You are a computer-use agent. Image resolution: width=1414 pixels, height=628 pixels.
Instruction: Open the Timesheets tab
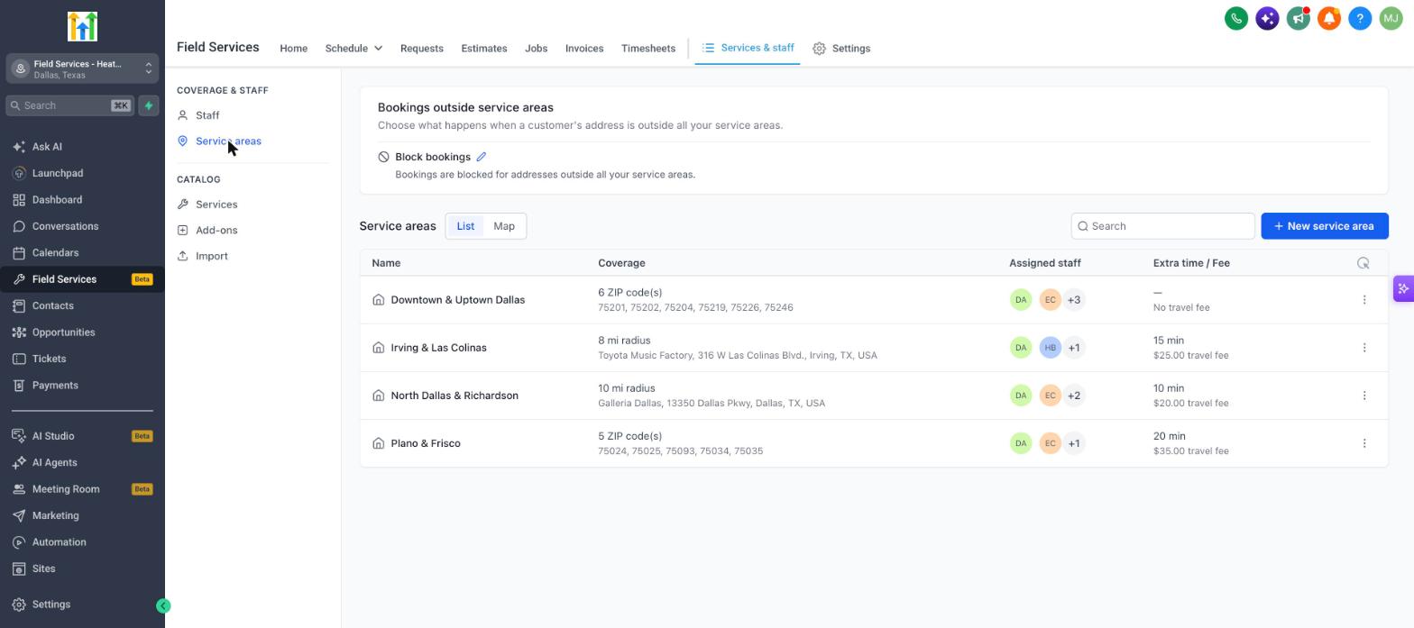pyautogui.click(x=648, y=49)
